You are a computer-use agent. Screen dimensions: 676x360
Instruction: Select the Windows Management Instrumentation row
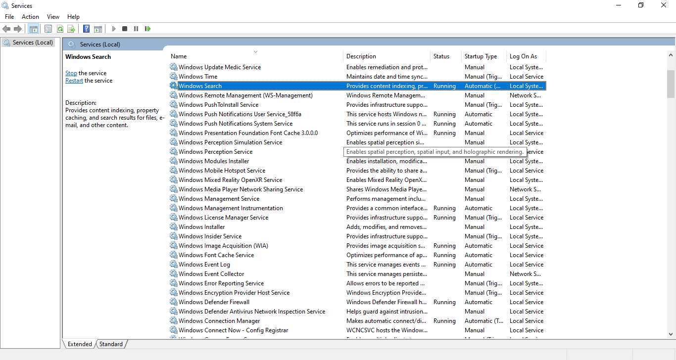tap(357, 208)
